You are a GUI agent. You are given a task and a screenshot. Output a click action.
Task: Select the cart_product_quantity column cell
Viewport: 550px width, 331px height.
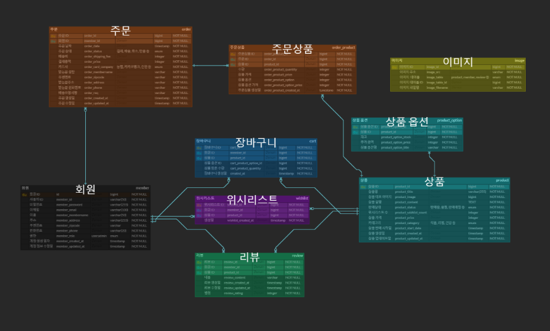(x=246, y=168)
